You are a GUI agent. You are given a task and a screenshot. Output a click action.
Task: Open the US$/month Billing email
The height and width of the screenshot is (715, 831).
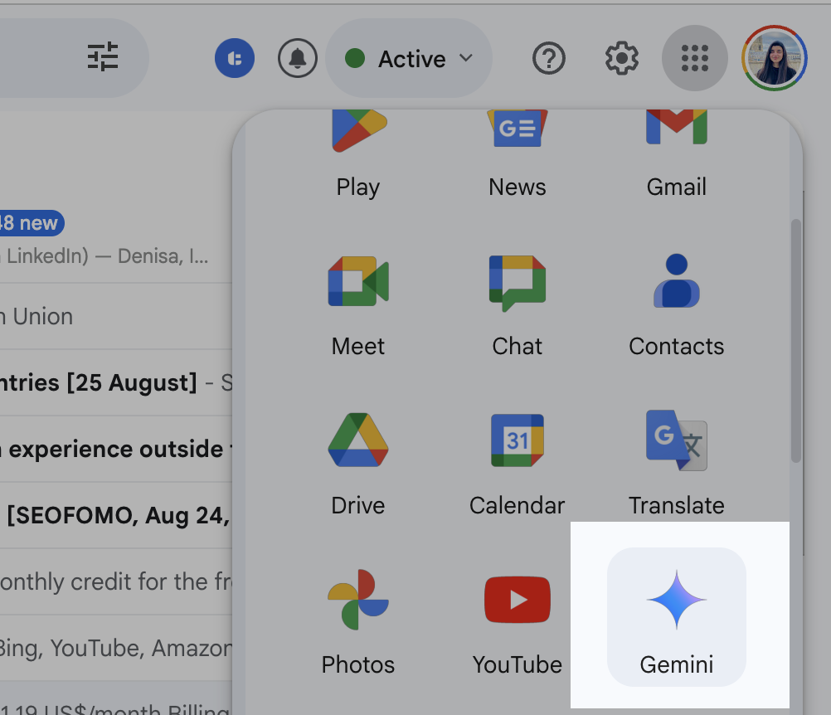(115, 698)
